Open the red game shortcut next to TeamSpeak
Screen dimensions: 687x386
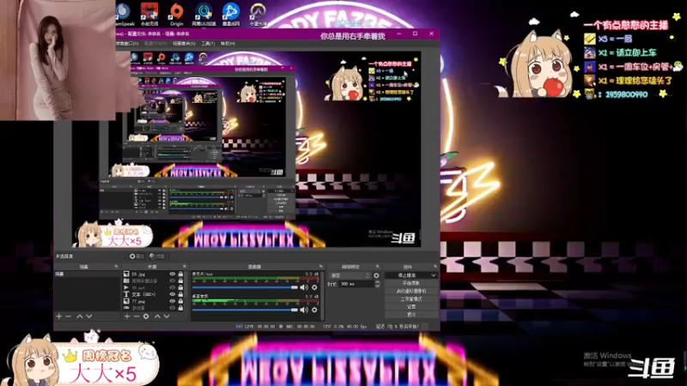pyautogui.click(x=149, y=14)
